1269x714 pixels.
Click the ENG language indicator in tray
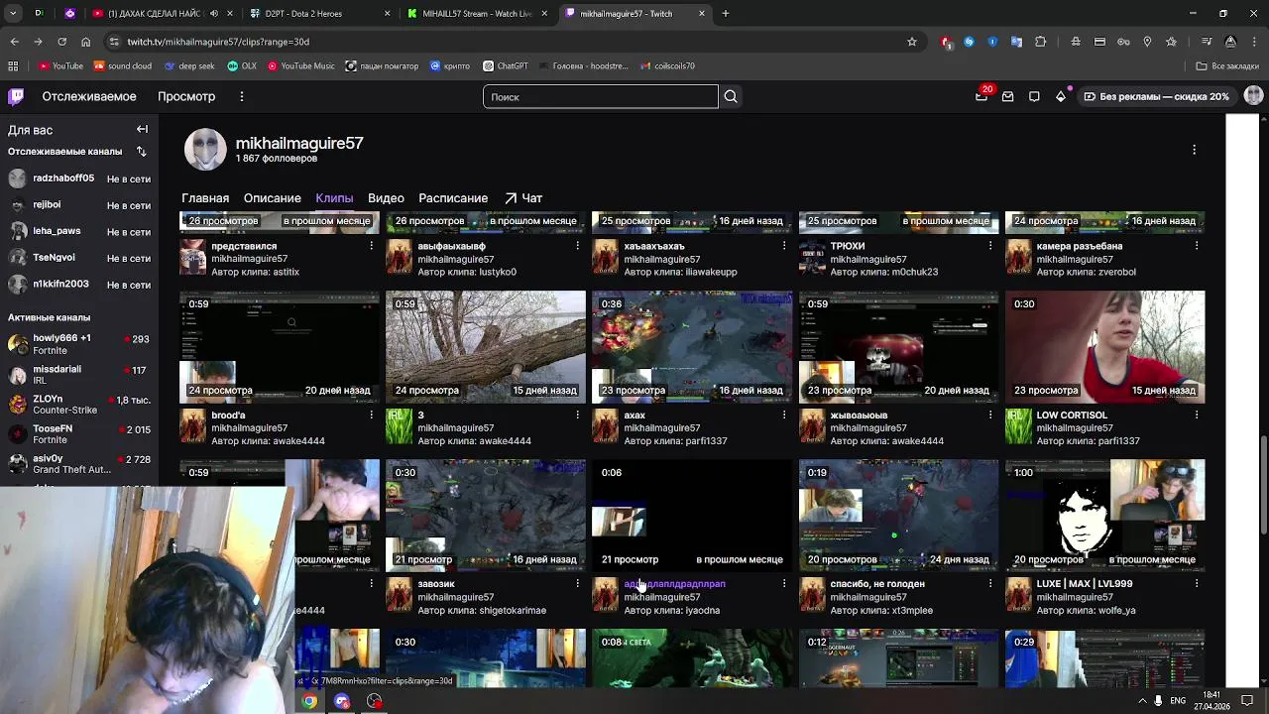[x=1178, y=701]
